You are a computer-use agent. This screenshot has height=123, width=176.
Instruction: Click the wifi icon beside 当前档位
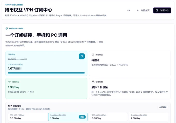[x=9, y=82]
